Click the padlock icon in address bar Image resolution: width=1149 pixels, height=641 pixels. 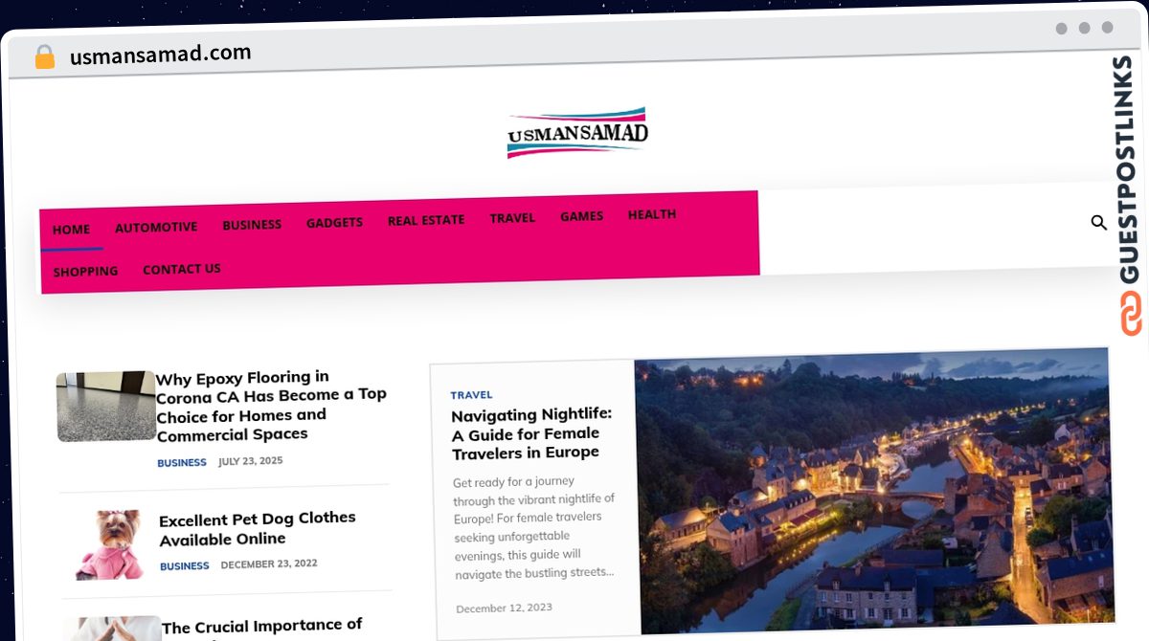[x=44, y=56]
